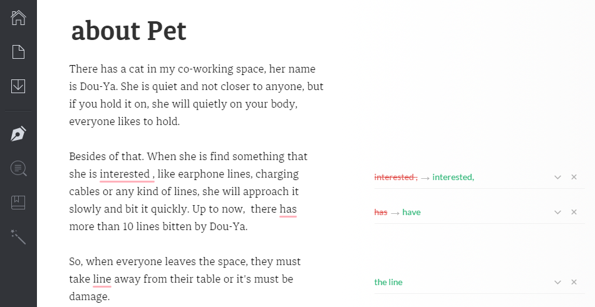The image size is (595, 307).
Task: Click the underlined word 'has' in text
Action: [288, 209]
